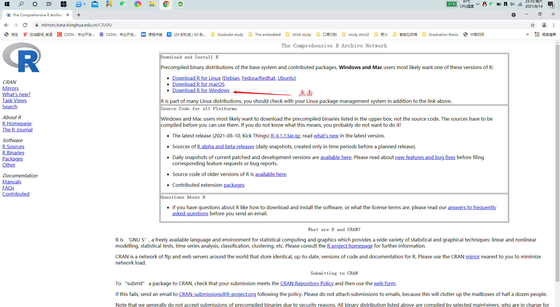Open the volume control in the tray
Image resolution: width=560 pixels, height=307 pixels.
coord(512,4)
